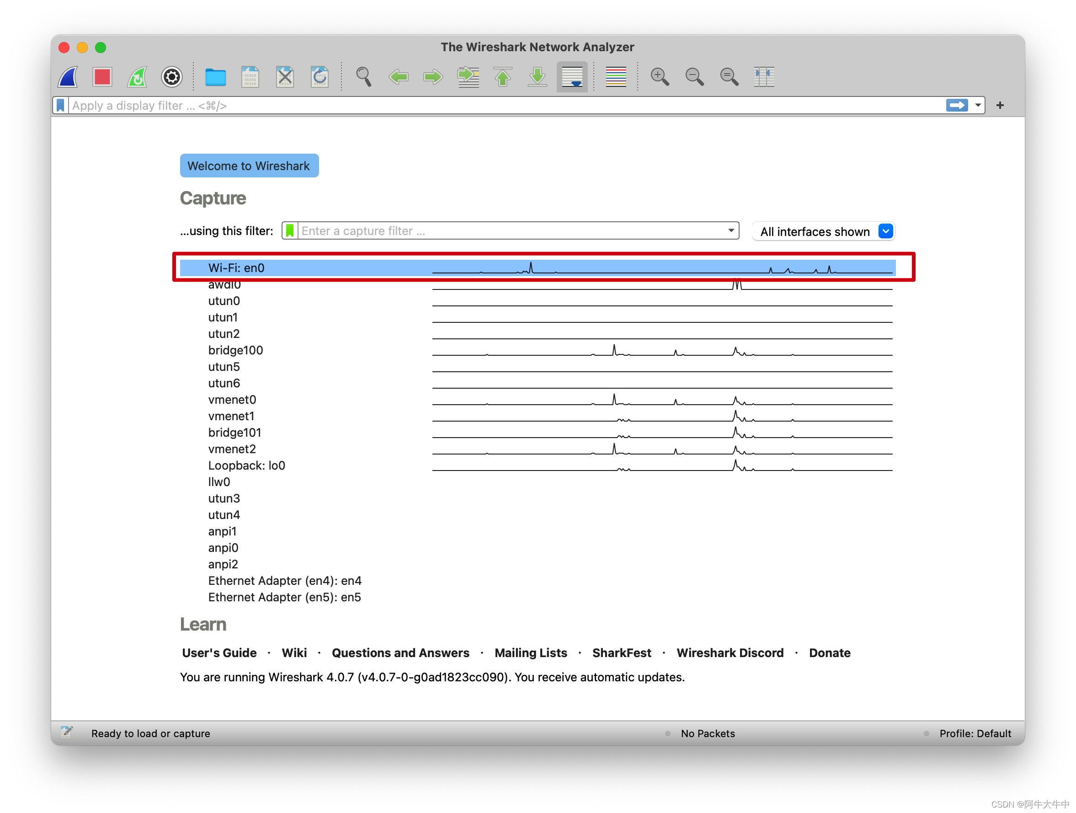Select the utun3 interface
Screen dimensions: 1076x813
click(538, 499)
